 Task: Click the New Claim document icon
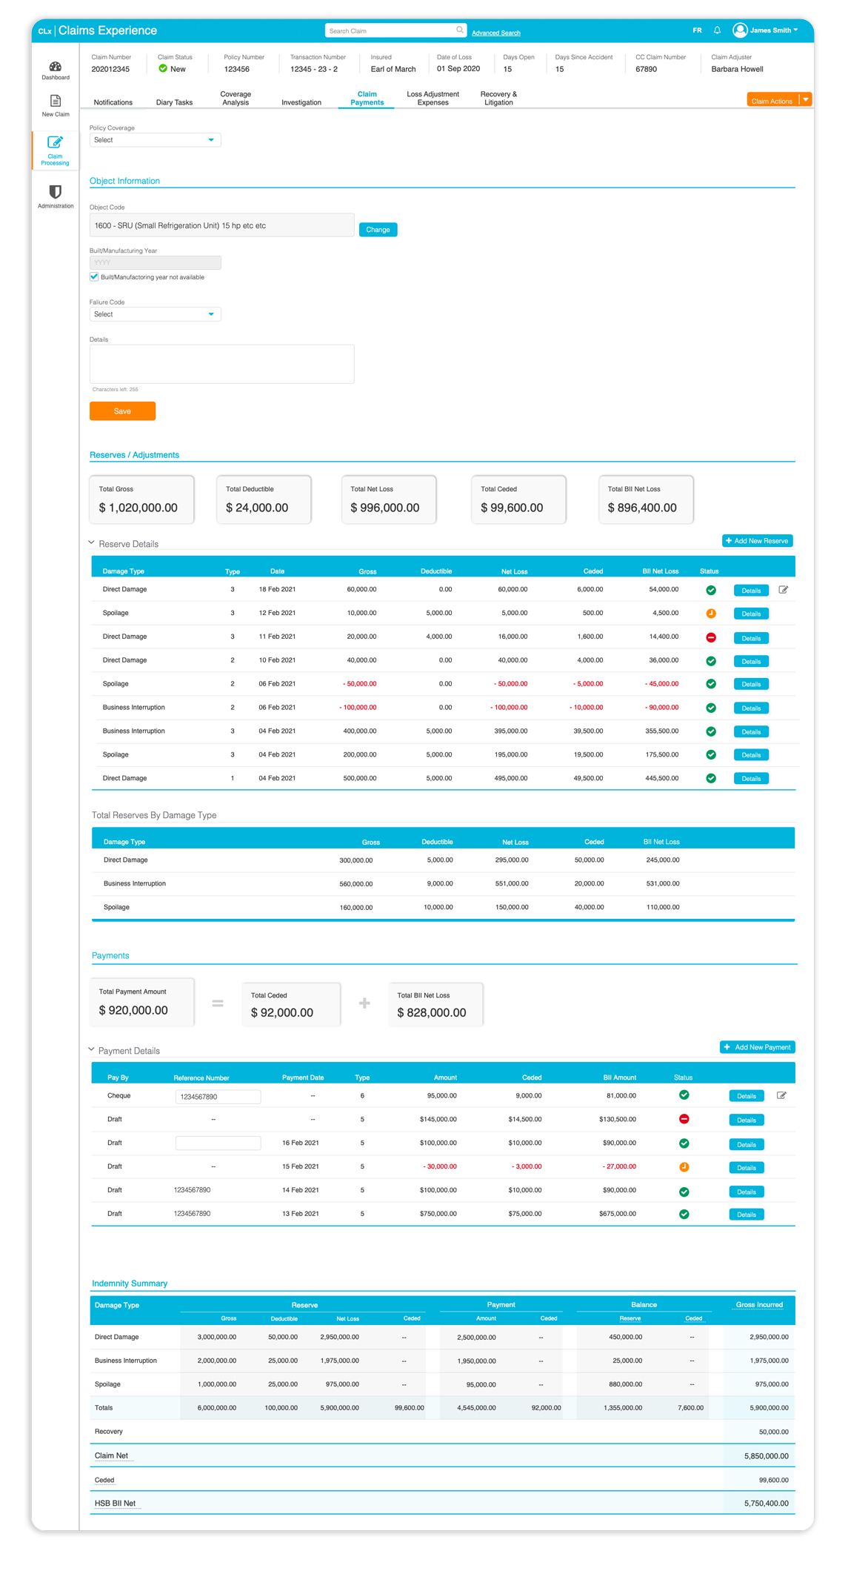pos(56,101)
